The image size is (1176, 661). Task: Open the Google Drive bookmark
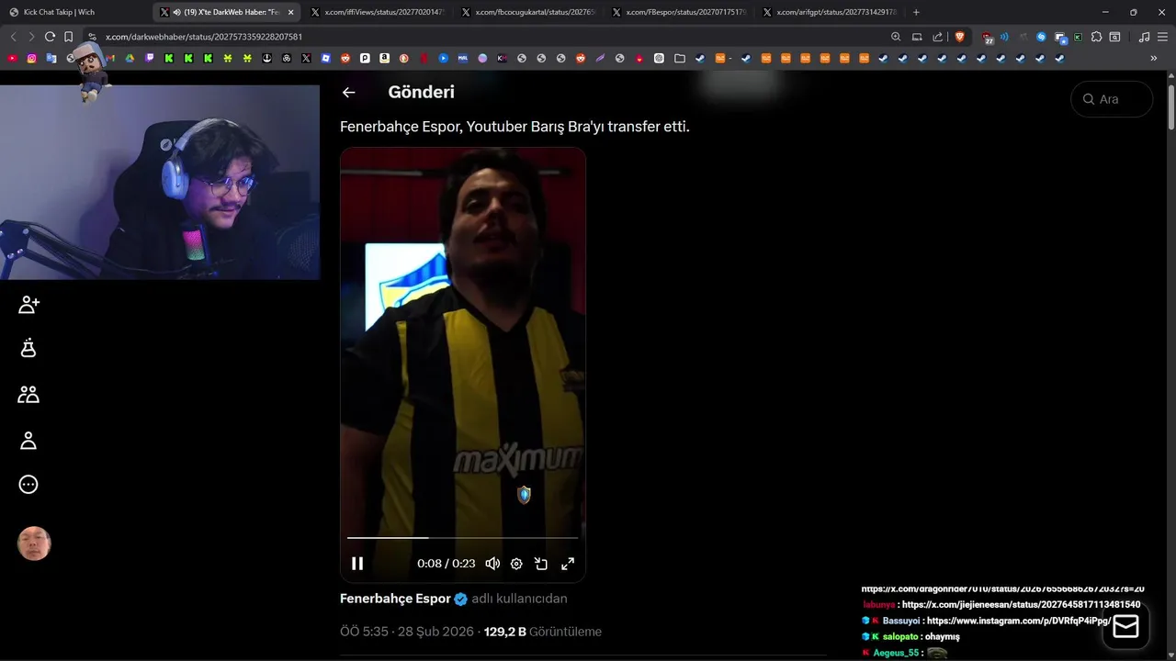[130, 58]
